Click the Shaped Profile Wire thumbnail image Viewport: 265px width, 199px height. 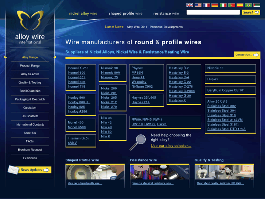(95, 172)
